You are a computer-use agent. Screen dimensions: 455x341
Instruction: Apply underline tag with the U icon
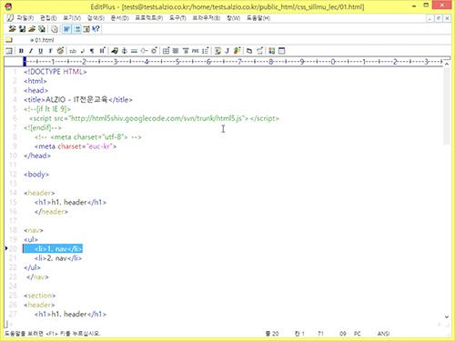click(x=40, y=51)
